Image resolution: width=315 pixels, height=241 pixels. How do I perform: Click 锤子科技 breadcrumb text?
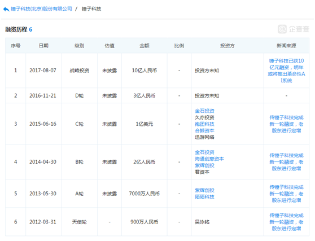point(91,9)
